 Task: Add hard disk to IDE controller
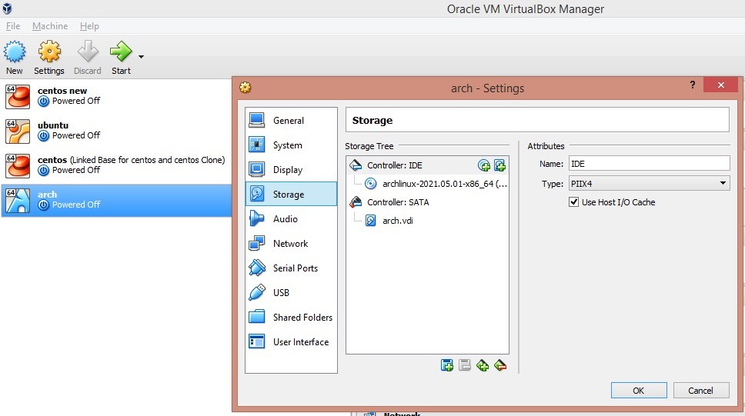[499, 165]
